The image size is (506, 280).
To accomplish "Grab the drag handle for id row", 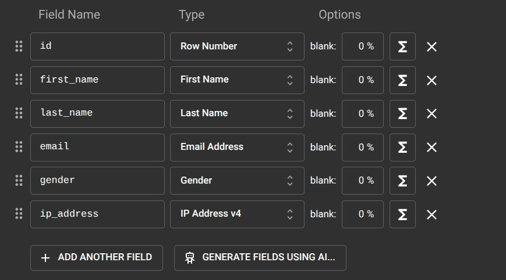I will click(x=19, y=46).
